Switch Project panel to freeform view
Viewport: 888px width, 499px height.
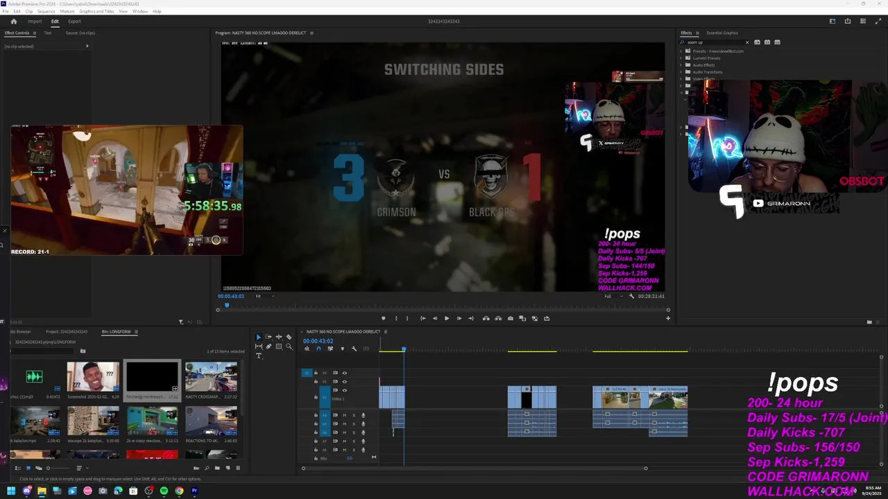[x=39, y=469]
